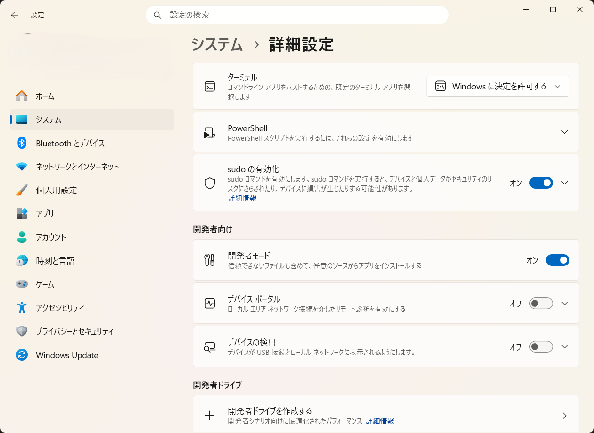Enable the デバイス ポータル toggle

(x=541, y=304)
